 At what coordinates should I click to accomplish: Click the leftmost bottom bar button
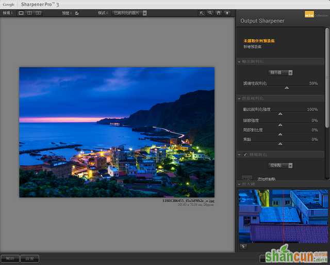10,258
